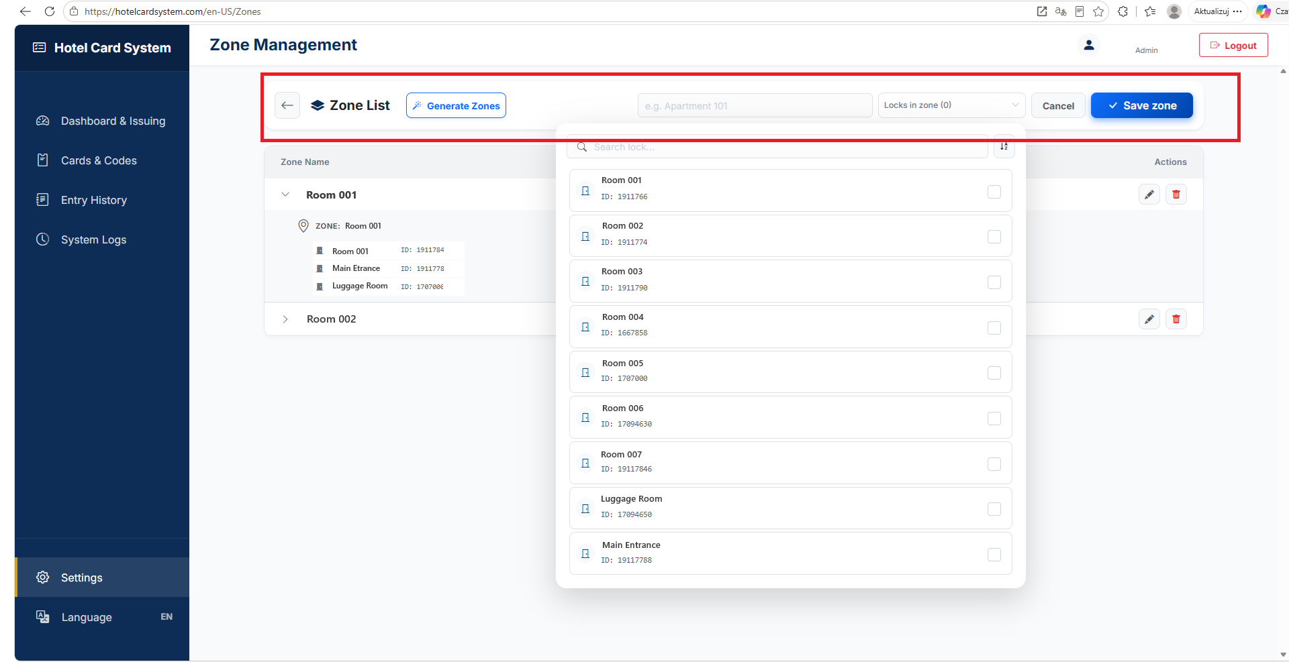The width and height of the screenshot is (1289, 662).
Task: Delete the Room 001 zone with trash icon
Action: tap(1176, 195)
